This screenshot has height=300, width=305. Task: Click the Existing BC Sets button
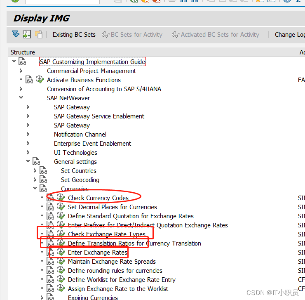[x=74, y=35]
